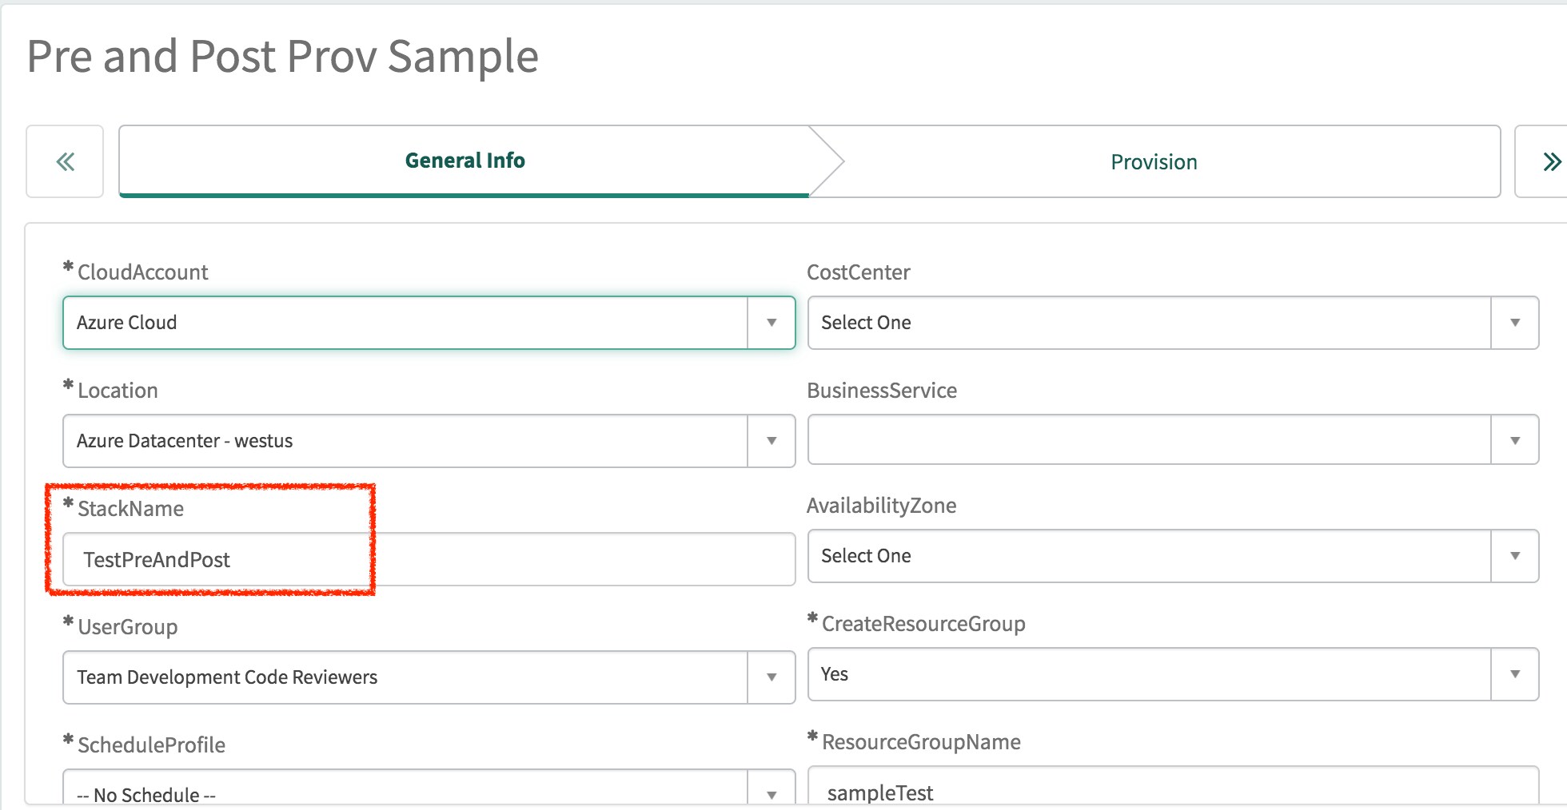Open the Location dropdown arrow
1567x810 pixels.
771,440
